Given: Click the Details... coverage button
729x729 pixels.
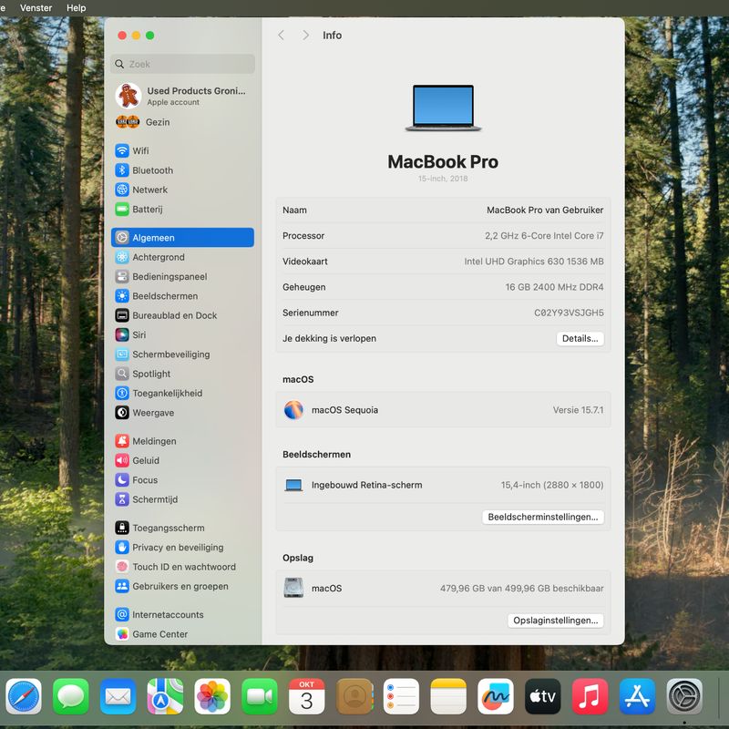Looking at the screenshot, I should coord(580,338).
